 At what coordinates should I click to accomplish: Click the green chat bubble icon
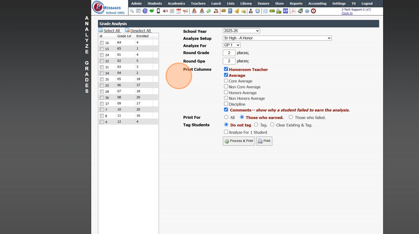(x=152, y=11)
